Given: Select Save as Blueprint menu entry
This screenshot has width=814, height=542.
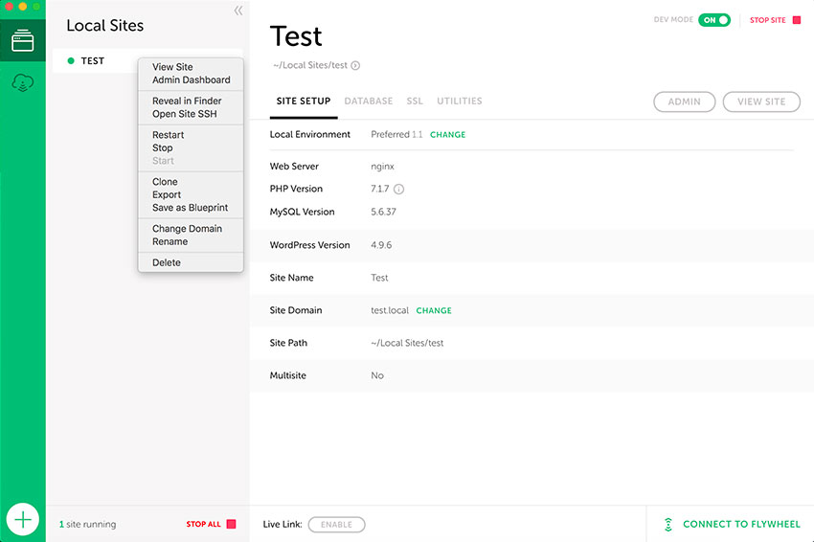Looking at the screenshot, I should (190, 208).
